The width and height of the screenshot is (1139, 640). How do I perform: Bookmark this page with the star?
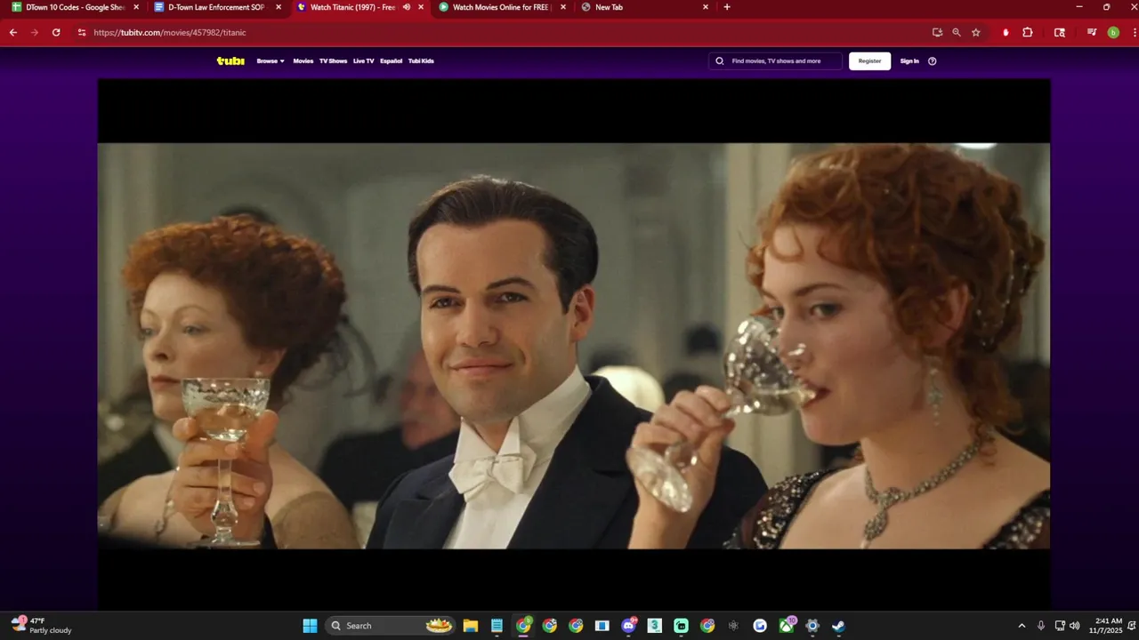pos(976,32)
